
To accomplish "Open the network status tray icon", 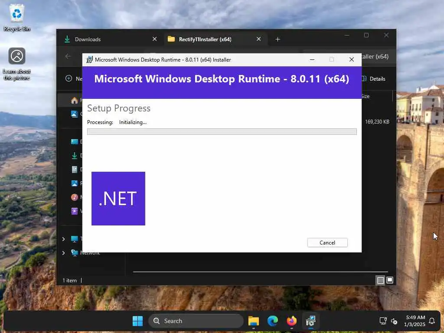I will (383, 321).
